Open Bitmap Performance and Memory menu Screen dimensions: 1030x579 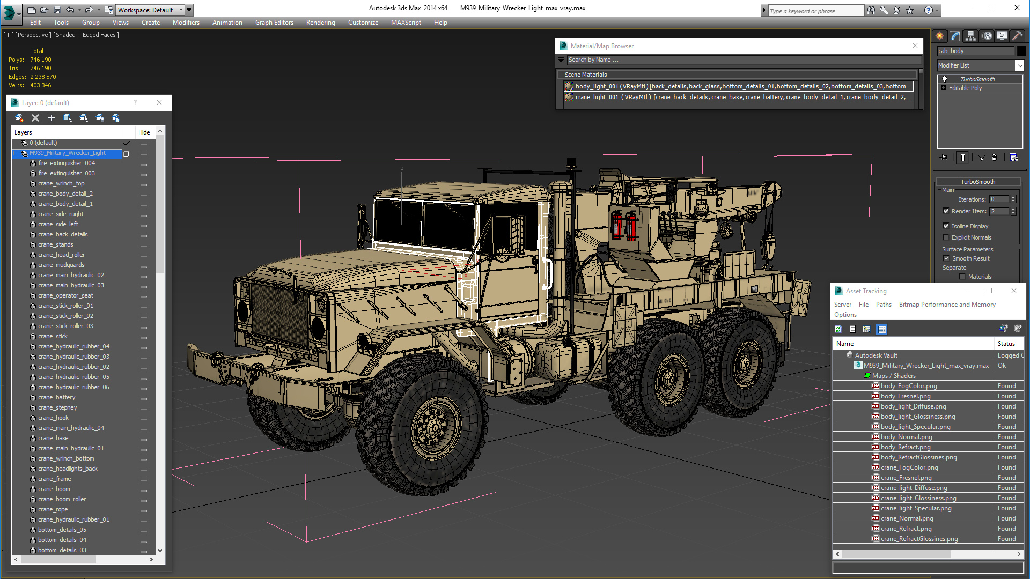tap(947, 305)
